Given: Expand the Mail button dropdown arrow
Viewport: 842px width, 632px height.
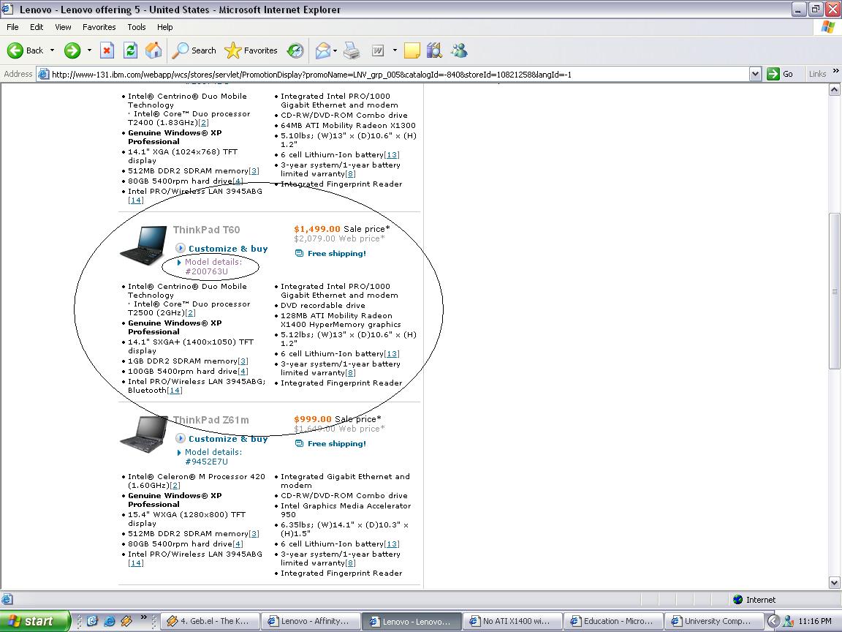Looking at the screenshot, I should pyautogui.click(x=335, y=50).
